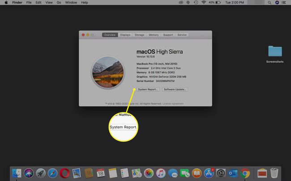Viewport: 291px width, 181px height.
Task: Launch Siri from the Dock
Action: point(29,173)
